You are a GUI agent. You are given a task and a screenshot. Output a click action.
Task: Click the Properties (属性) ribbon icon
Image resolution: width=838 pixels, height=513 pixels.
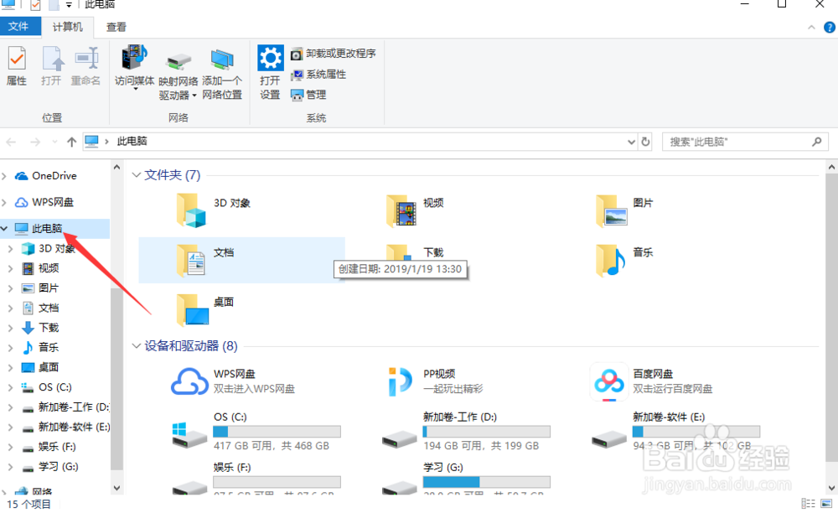click(x=17, y=65)
